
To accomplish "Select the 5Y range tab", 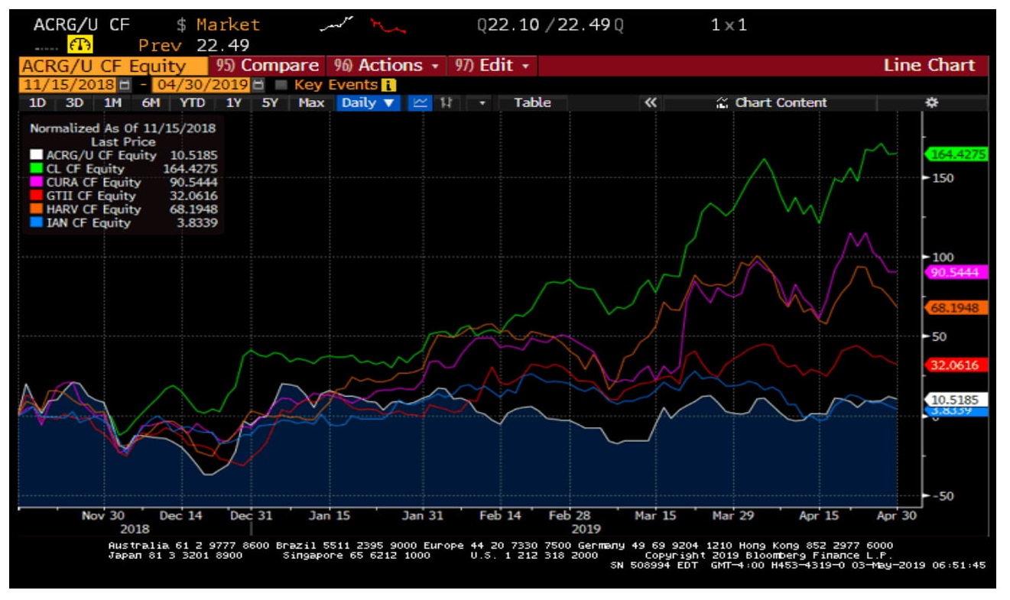I will [x=270, y=102].
